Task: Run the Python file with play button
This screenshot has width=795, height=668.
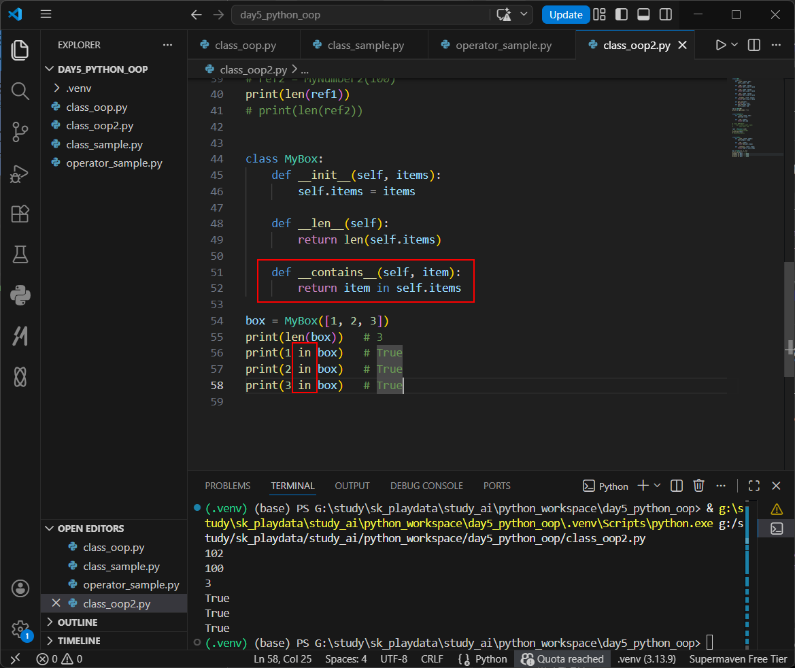Action: coord(720,45)
